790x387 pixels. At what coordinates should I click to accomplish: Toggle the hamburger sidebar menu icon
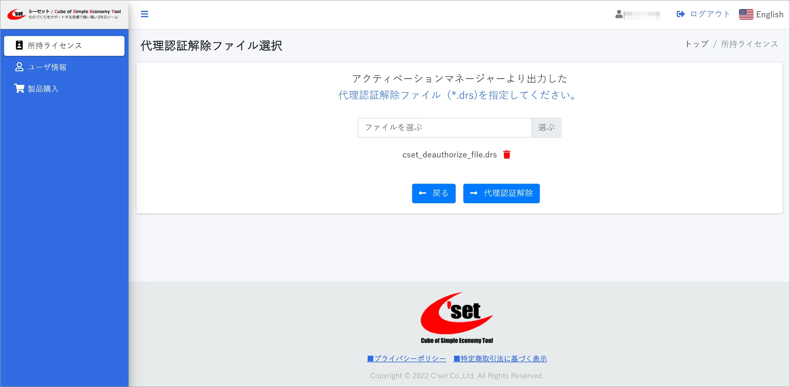coord(144,14)
